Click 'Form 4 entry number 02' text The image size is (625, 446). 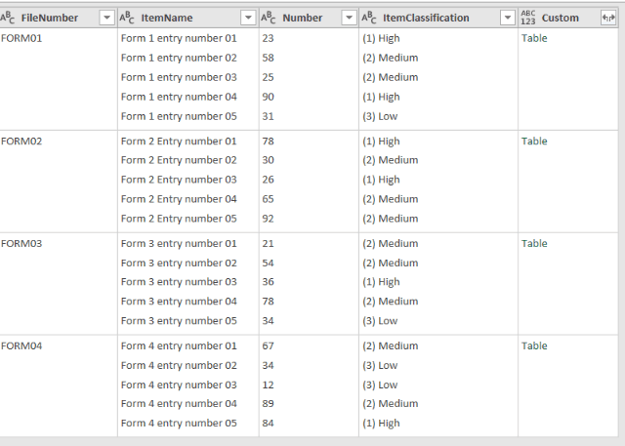point(179,366)
